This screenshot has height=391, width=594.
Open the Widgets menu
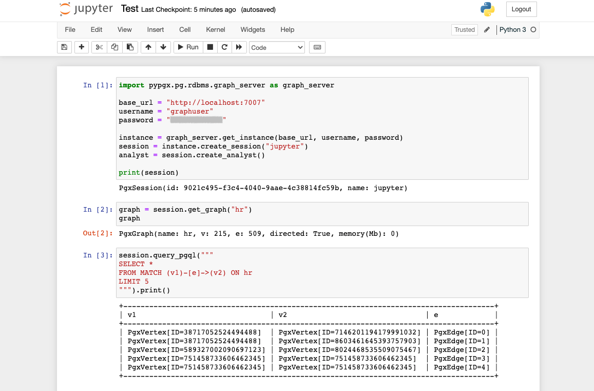coord(253,30)
